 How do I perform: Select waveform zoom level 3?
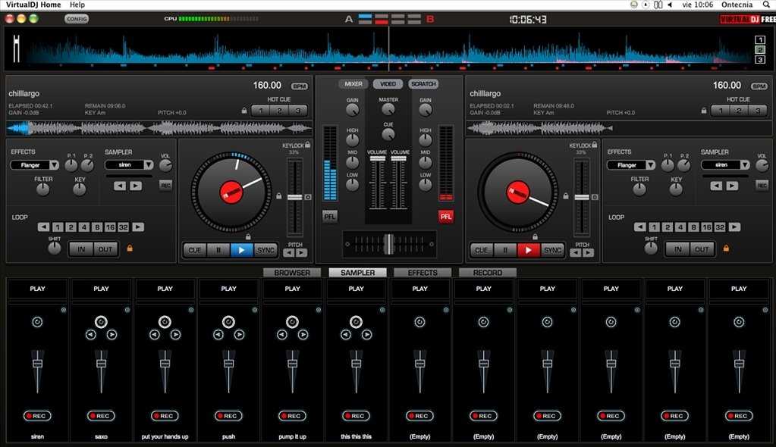pos(760,60)
